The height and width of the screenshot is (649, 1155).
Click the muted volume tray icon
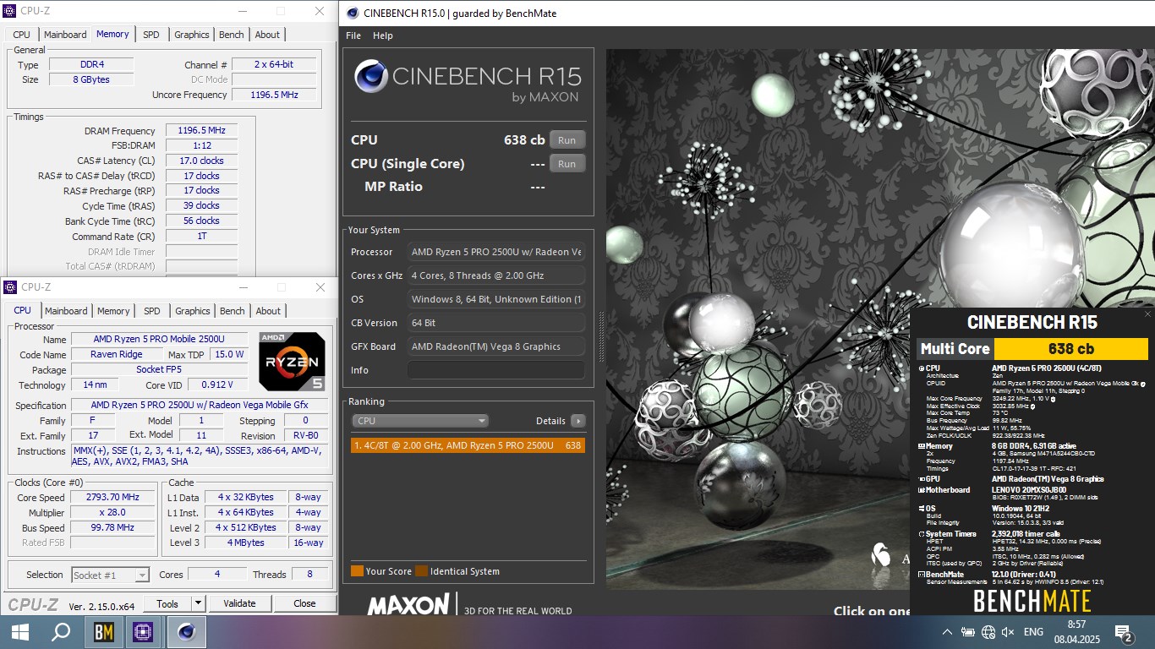1007,632
